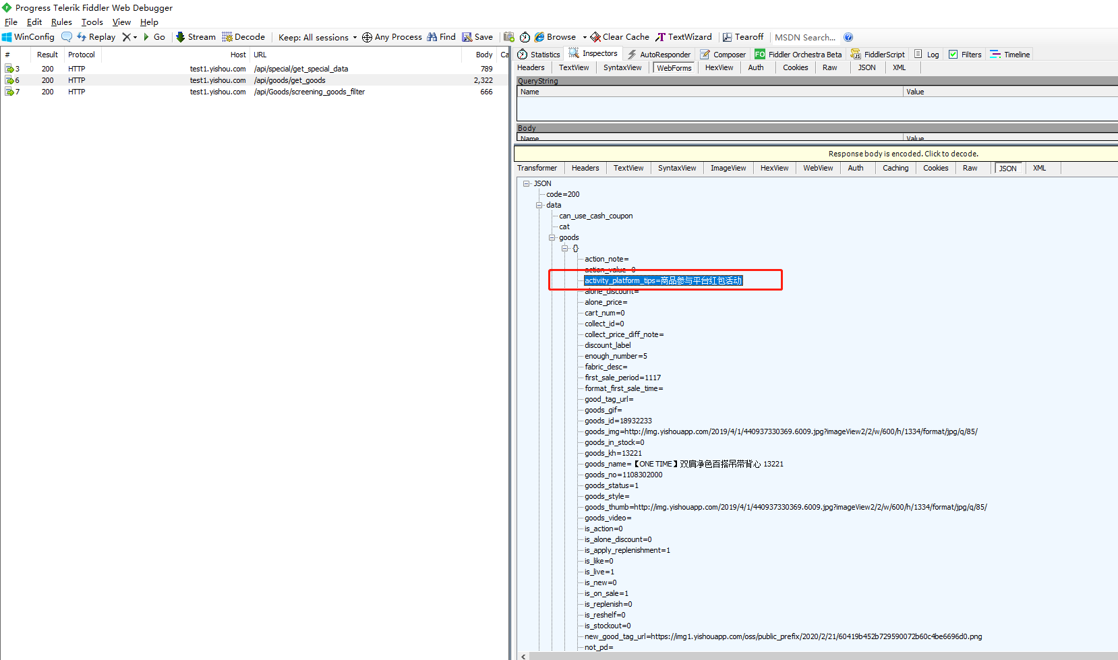
Task: Select request Cookies tab
Action: click(x=796, y=67)
